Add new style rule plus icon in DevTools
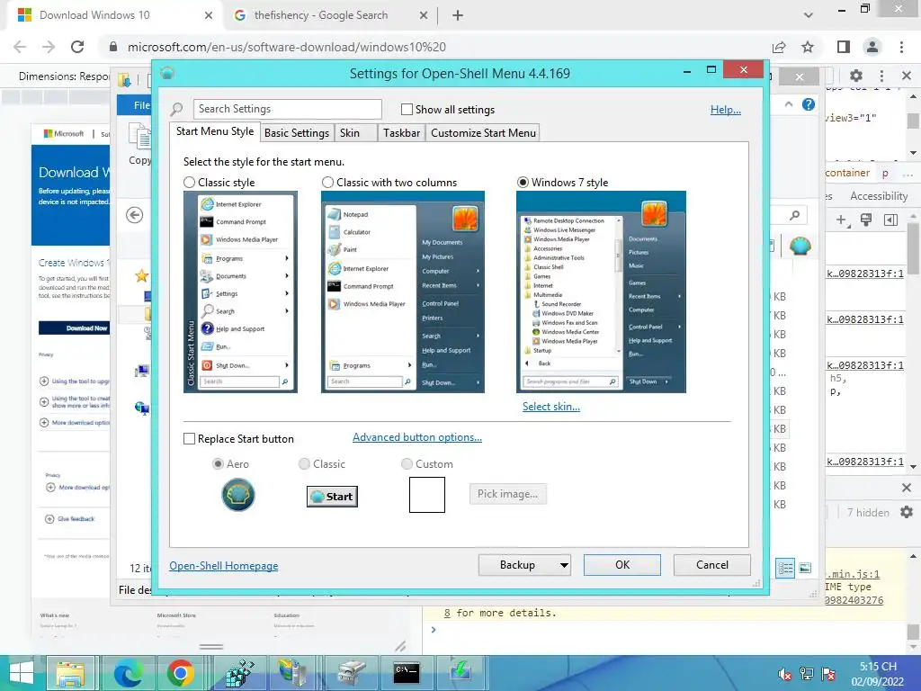The height and width of the screenshot is (691, 921). point(842,220)
